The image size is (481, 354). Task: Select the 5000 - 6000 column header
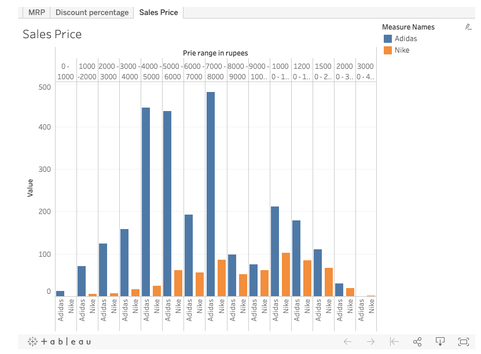coord(172,71)
